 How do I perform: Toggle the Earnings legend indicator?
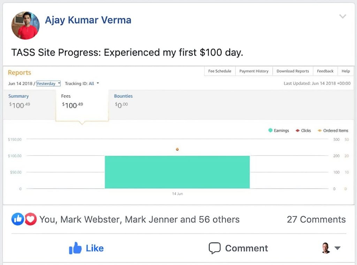270,131
